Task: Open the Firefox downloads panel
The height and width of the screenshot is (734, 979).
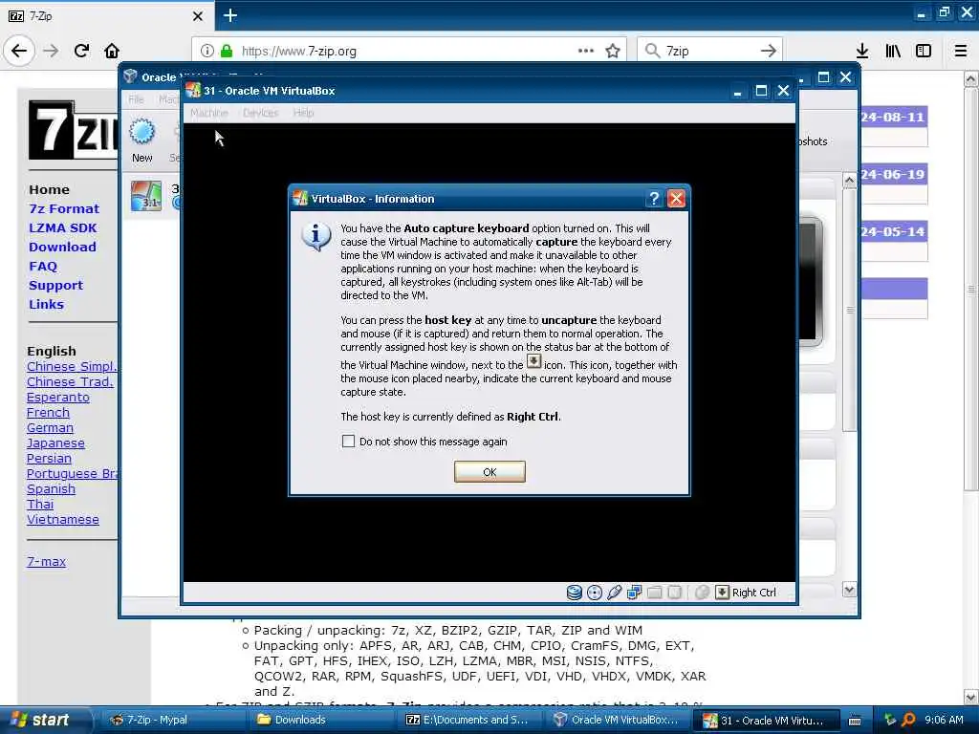Action: tap(862, 51)
